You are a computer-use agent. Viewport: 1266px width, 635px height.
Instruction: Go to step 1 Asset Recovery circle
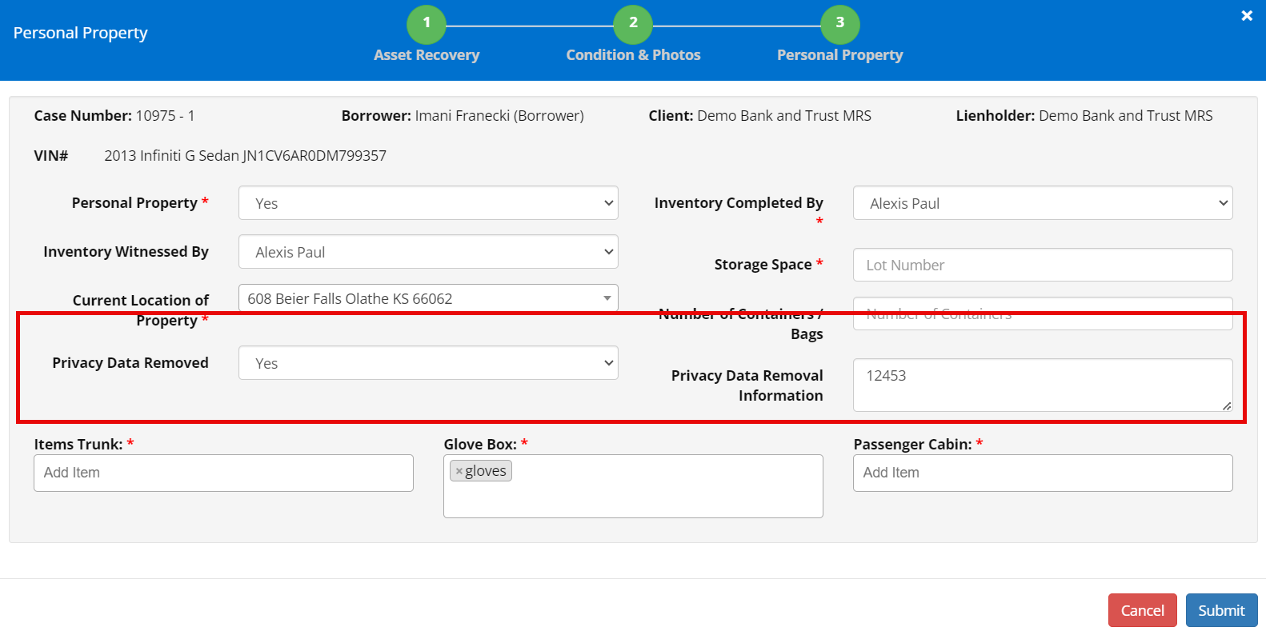(x=427, y=24)
